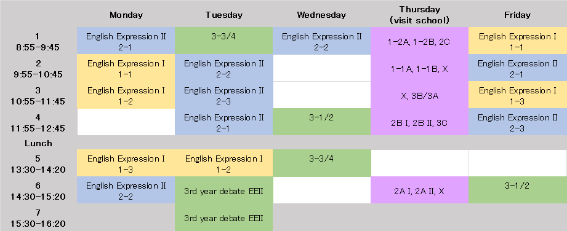Select Wednesday period 1 English Expression II 2-2

(321, 41)
